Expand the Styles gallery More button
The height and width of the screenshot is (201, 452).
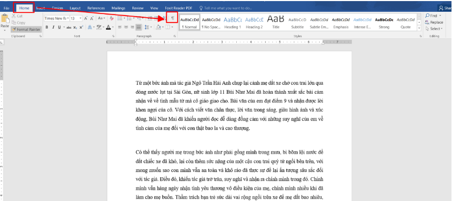point(419,29)
